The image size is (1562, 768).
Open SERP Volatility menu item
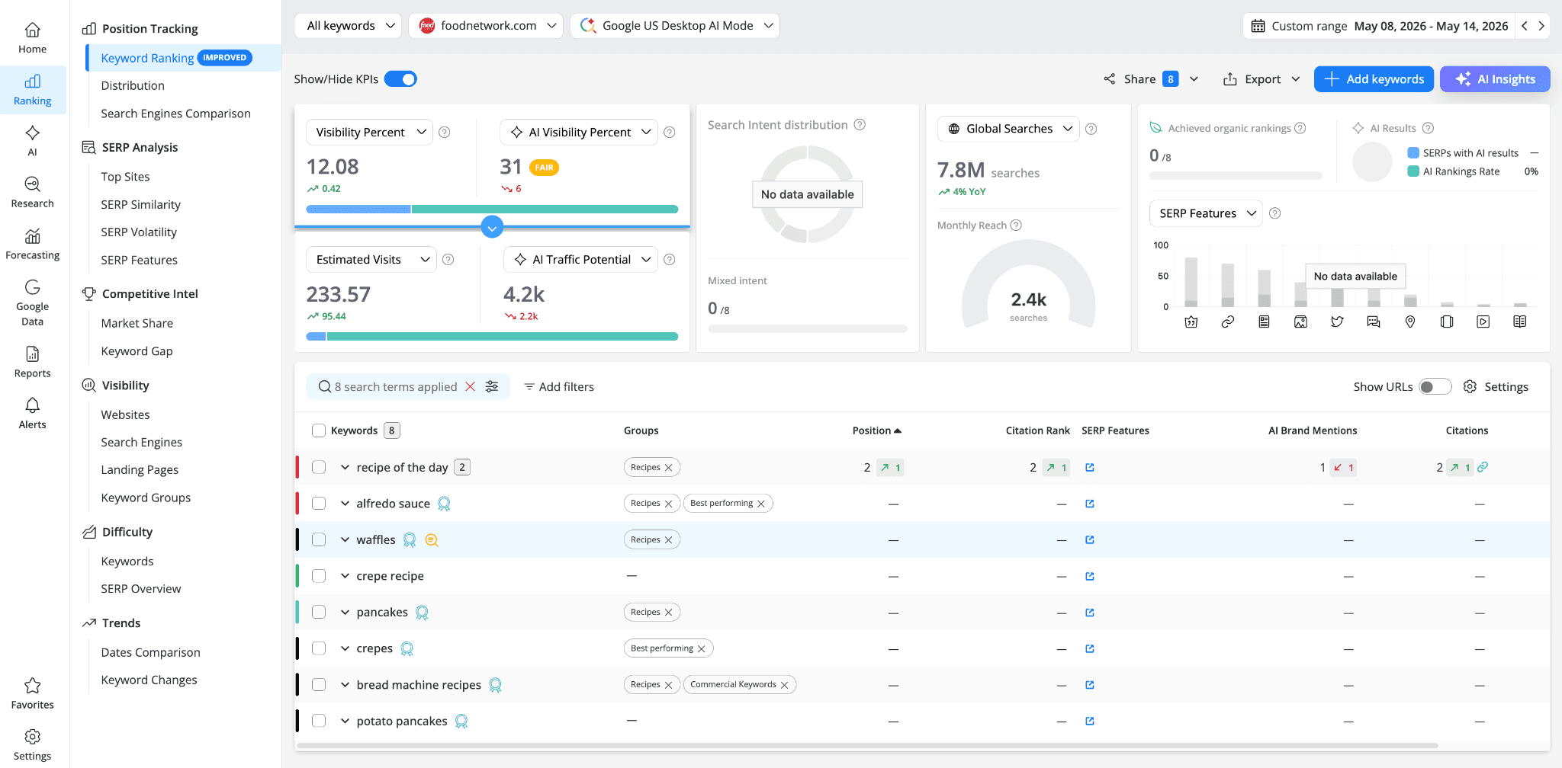(139, 232)
